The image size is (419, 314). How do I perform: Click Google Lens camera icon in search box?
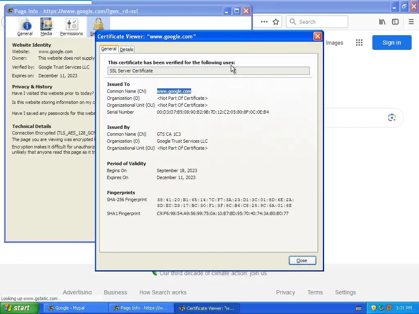pos(392,117)
